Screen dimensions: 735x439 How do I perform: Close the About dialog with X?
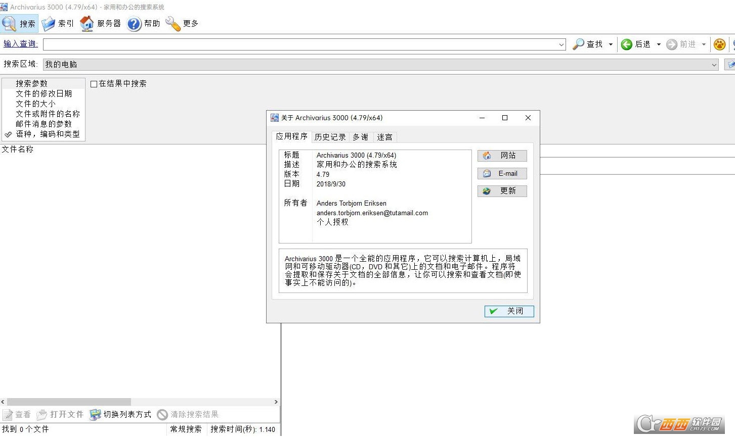coord(528,118)
